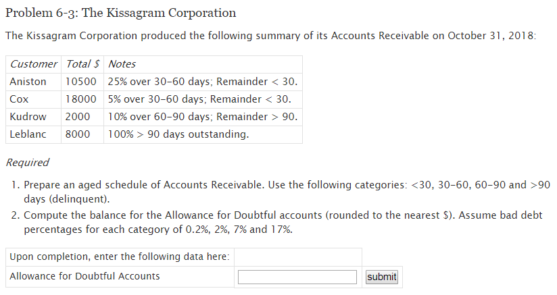The image size is (557, 295).
Task: Click the Cox customer cell
Action: tap(19, 99)
